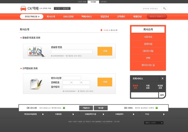The height and width of the screenshot is (132, 188).
Task: Click the search magnifier icon in header
Action: [x=164, y=8]
